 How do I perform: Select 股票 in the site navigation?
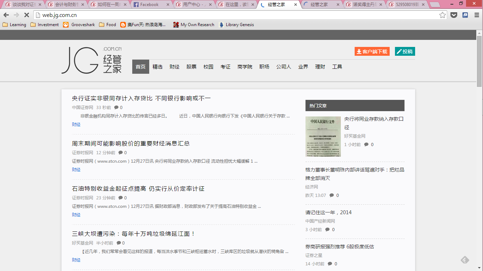pos(191,67)
